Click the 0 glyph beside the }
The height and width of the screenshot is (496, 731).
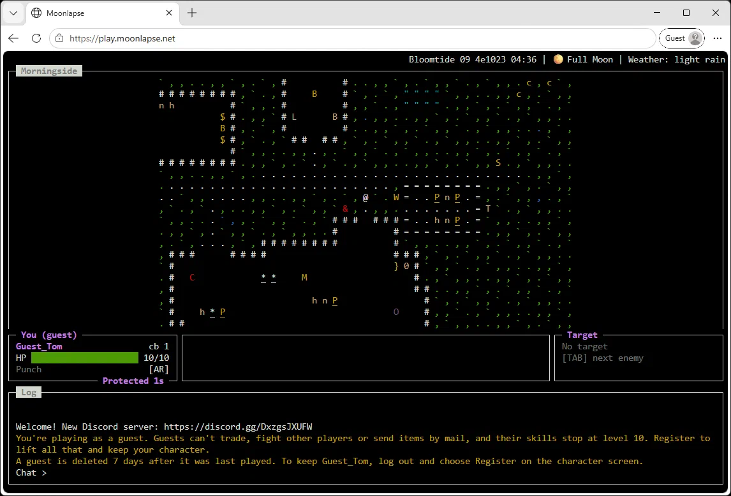[x=406, y=266]
